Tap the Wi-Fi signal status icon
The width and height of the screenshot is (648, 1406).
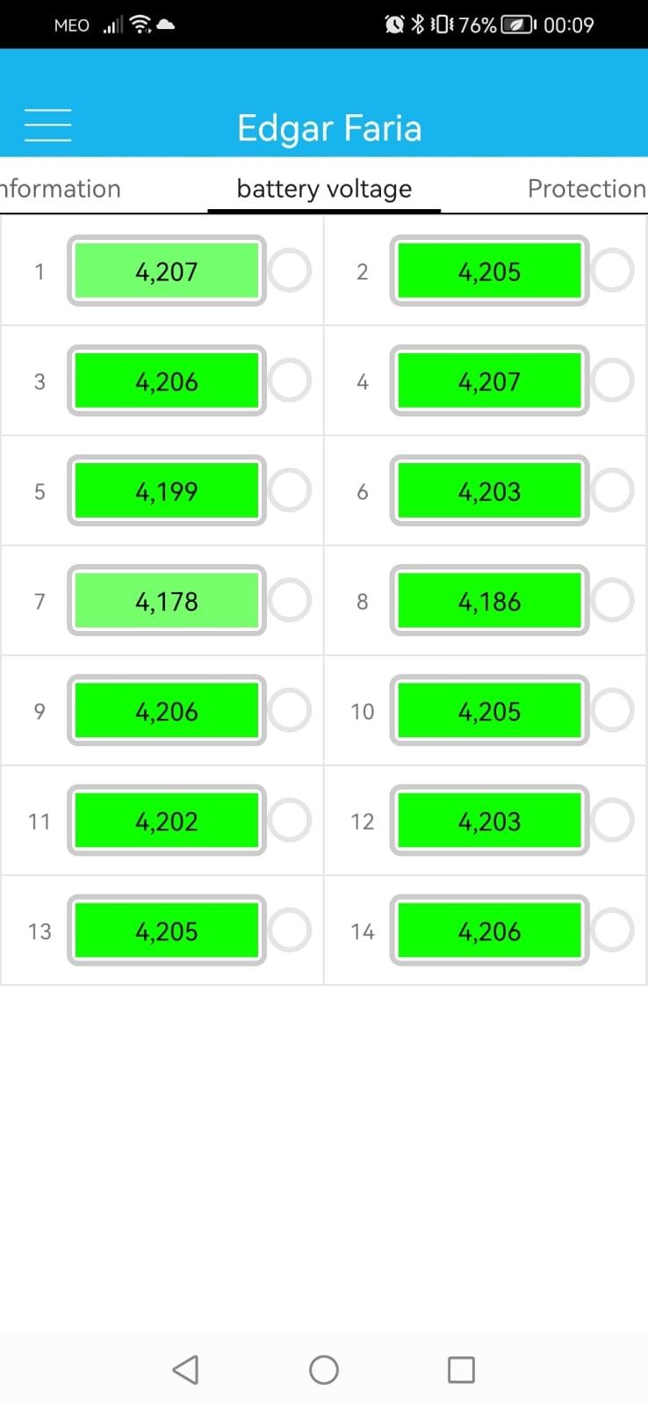(x=140, y=25)
